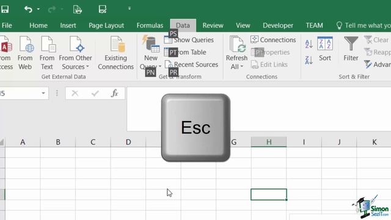The height and width of the screenshot is (220, 391).
Task: Click From Table button
Action: [185, 52]
